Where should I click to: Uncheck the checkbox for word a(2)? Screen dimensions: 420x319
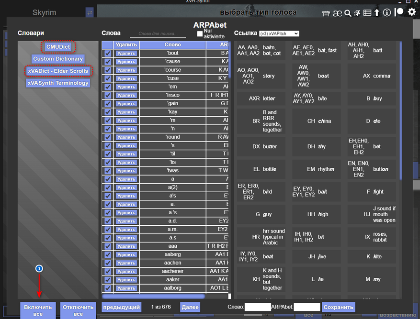pyautogui.click(x=108, y=187)
